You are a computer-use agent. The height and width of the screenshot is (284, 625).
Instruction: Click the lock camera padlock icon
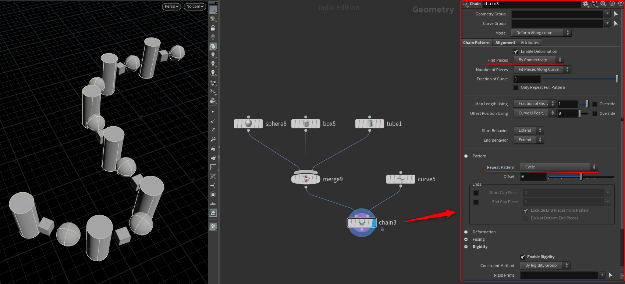213,28
